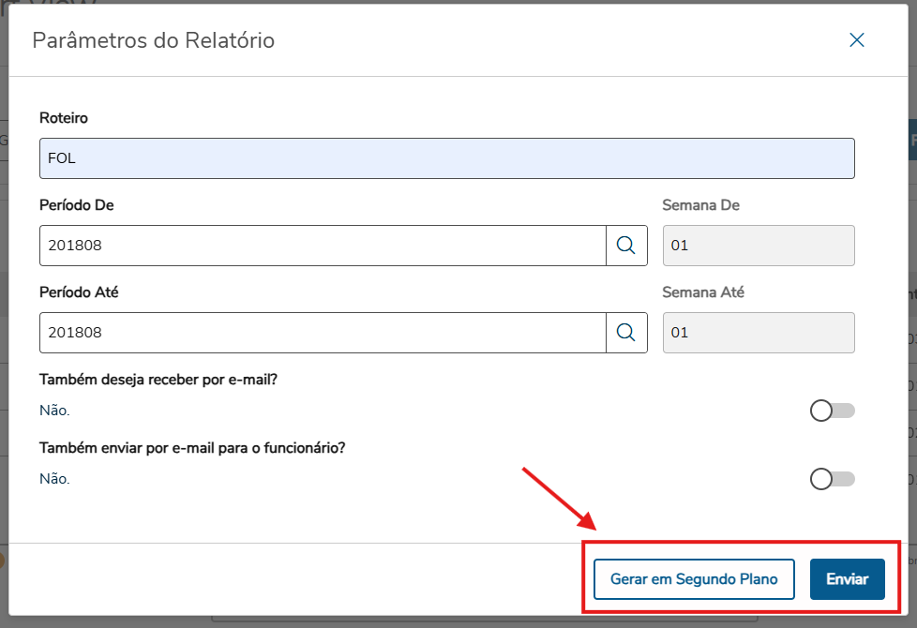Close the Parâmetros do Relatório dialog
Viewport: 917px width, 628px height.
(856, 40)
